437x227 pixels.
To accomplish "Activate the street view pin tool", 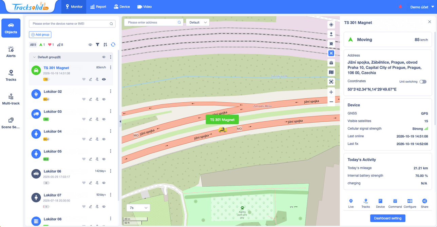I will [x=331, y=34].
